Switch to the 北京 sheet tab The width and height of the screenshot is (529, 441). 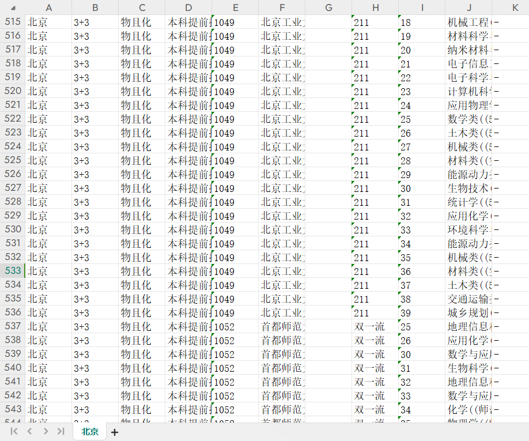tap(89, 431)
